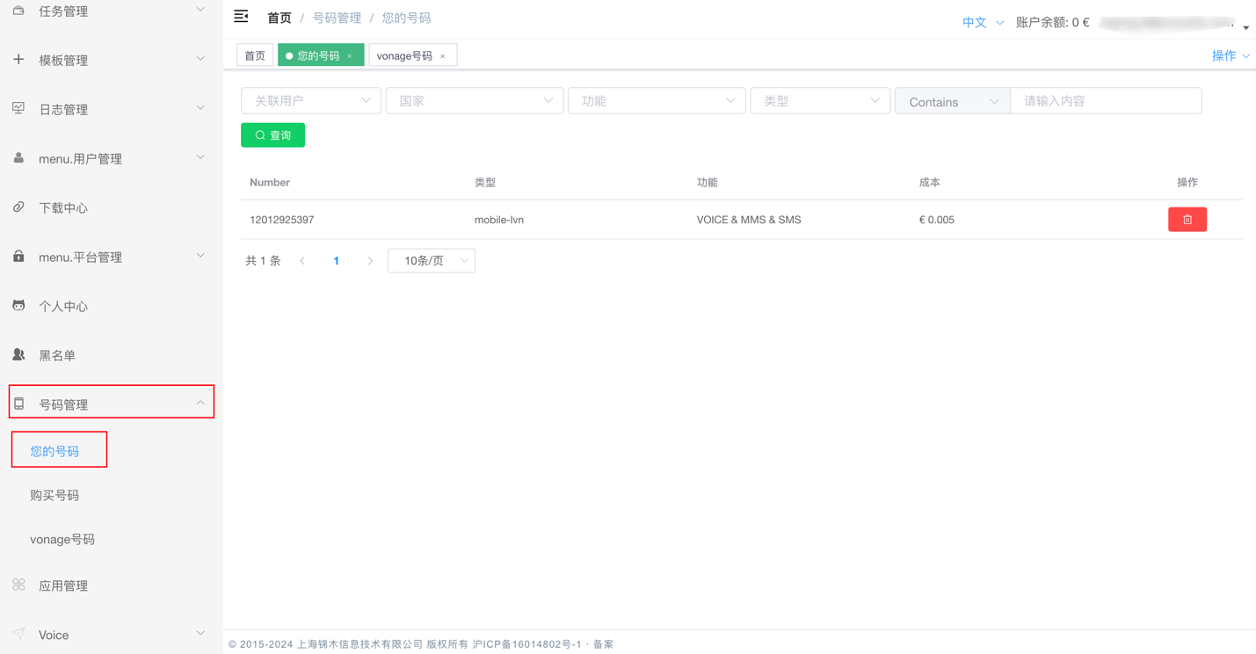This screenshot has width=1256, height=654.
Task: Click 首页 in the breadcrumb
Action: point(280,18)
